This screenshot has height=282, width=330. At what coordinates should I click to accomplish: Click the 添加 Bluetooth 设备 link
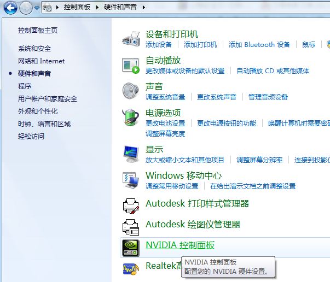point(259,45)
